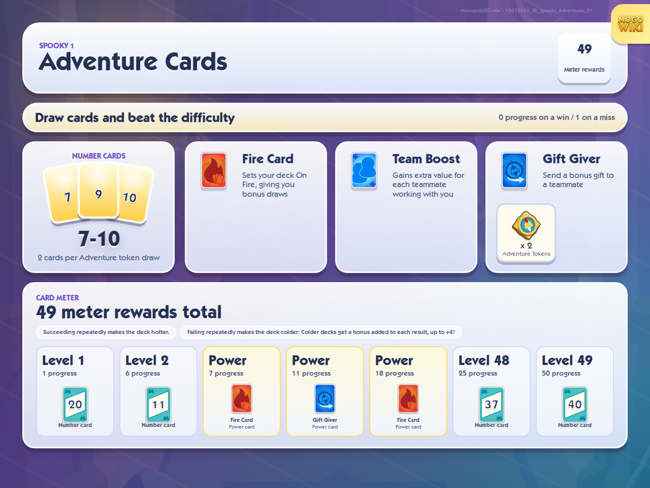Viewport: 650px width, 488px height.
Task: Click the 'Succeeding repeatedly makes the deck hotter' pill
Action: pos(106,332)
